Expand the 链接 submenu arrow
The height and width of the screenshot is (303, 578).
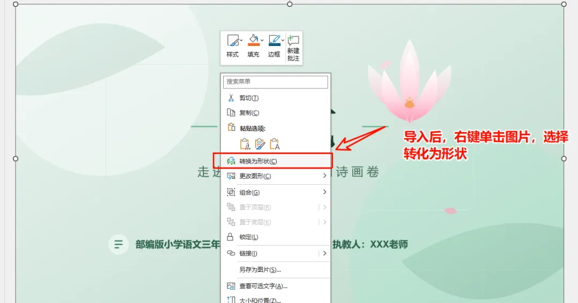point(324,253)
